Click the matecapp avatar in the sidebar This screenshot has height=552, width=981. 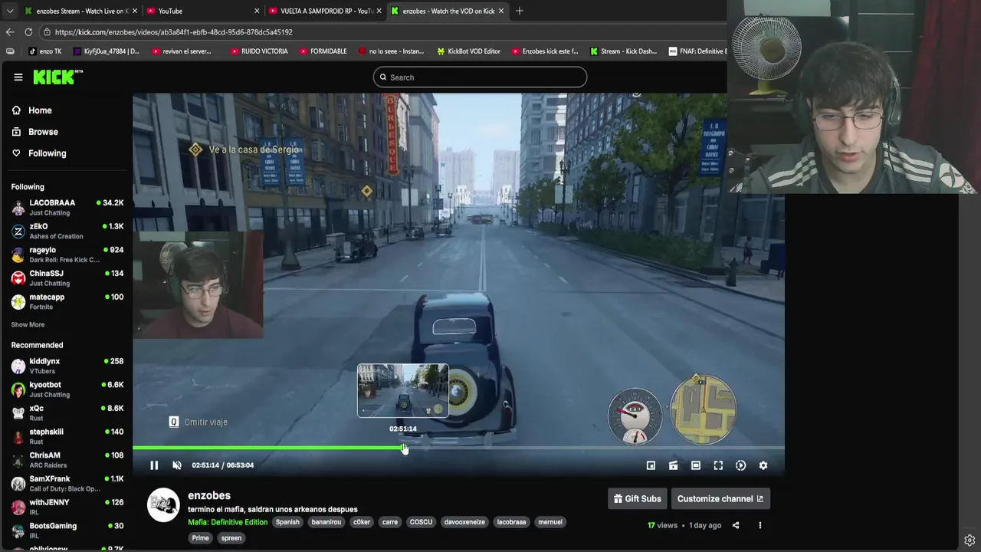click(x=18, y=302)
